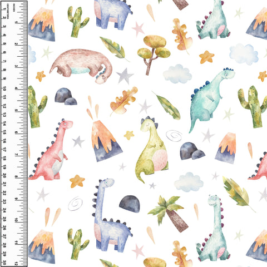
Task: Click the 20 centimeter mark on the ruler
Action: [x=4, y=176]
